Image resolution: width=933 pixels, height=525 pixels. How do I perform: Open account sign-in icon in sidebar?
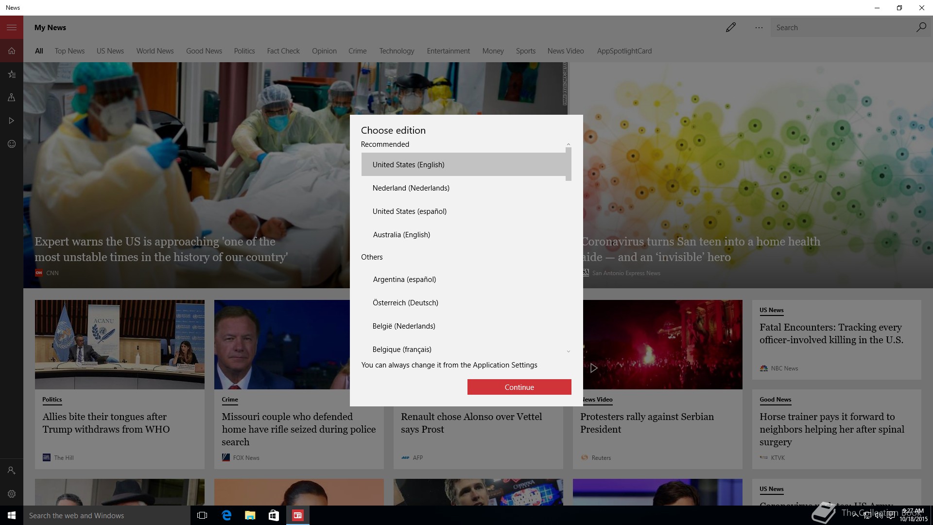click(12, 471)
